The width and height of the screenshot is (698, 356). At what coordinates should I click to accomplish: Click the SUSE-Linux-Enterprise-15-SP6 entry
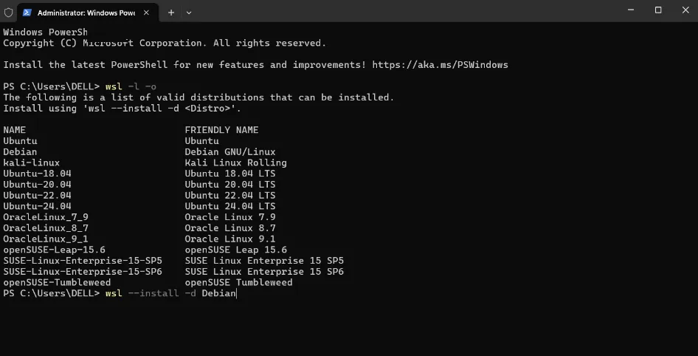tap(82, 272)
